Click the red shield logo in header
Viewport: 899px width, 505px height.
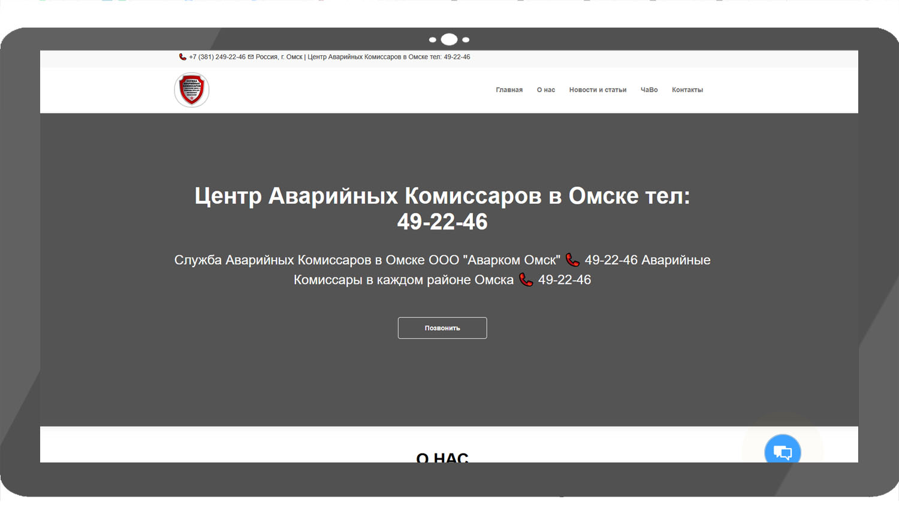[192, 90]
